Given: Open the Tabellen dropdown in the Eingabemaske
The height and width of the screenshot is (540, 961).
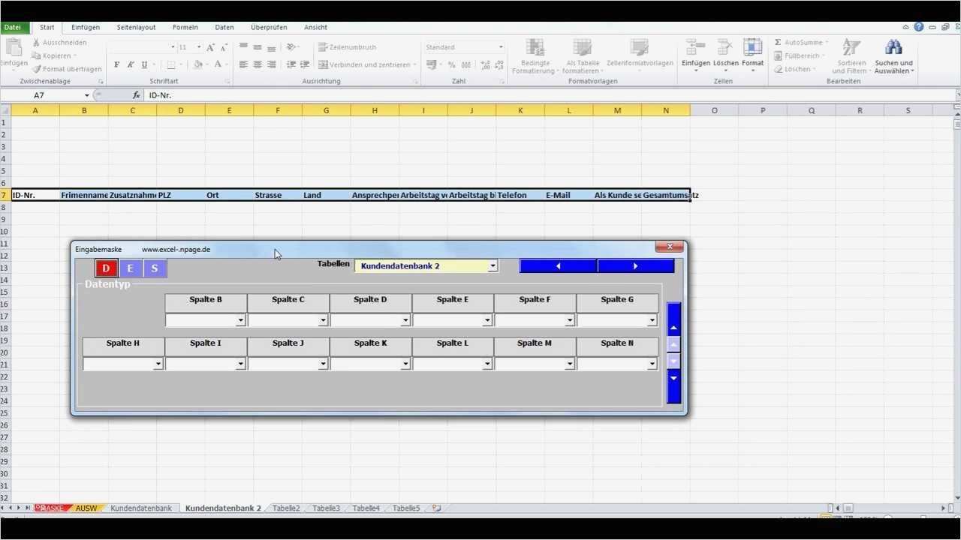Looking at the screenshot, I should 493,265.
